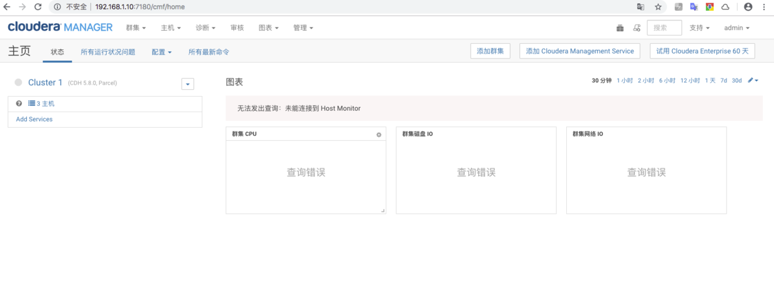The height and width of the screenshot is (281, 774).
Task: Click the Host Monitor error message
Action: tap(299, 108)
